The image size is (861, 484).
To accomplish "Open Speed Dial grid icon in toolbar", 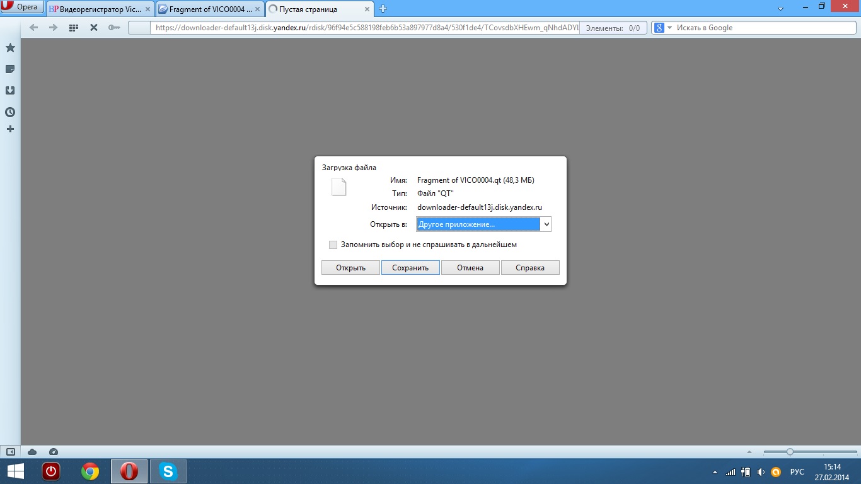I will 73,28.
